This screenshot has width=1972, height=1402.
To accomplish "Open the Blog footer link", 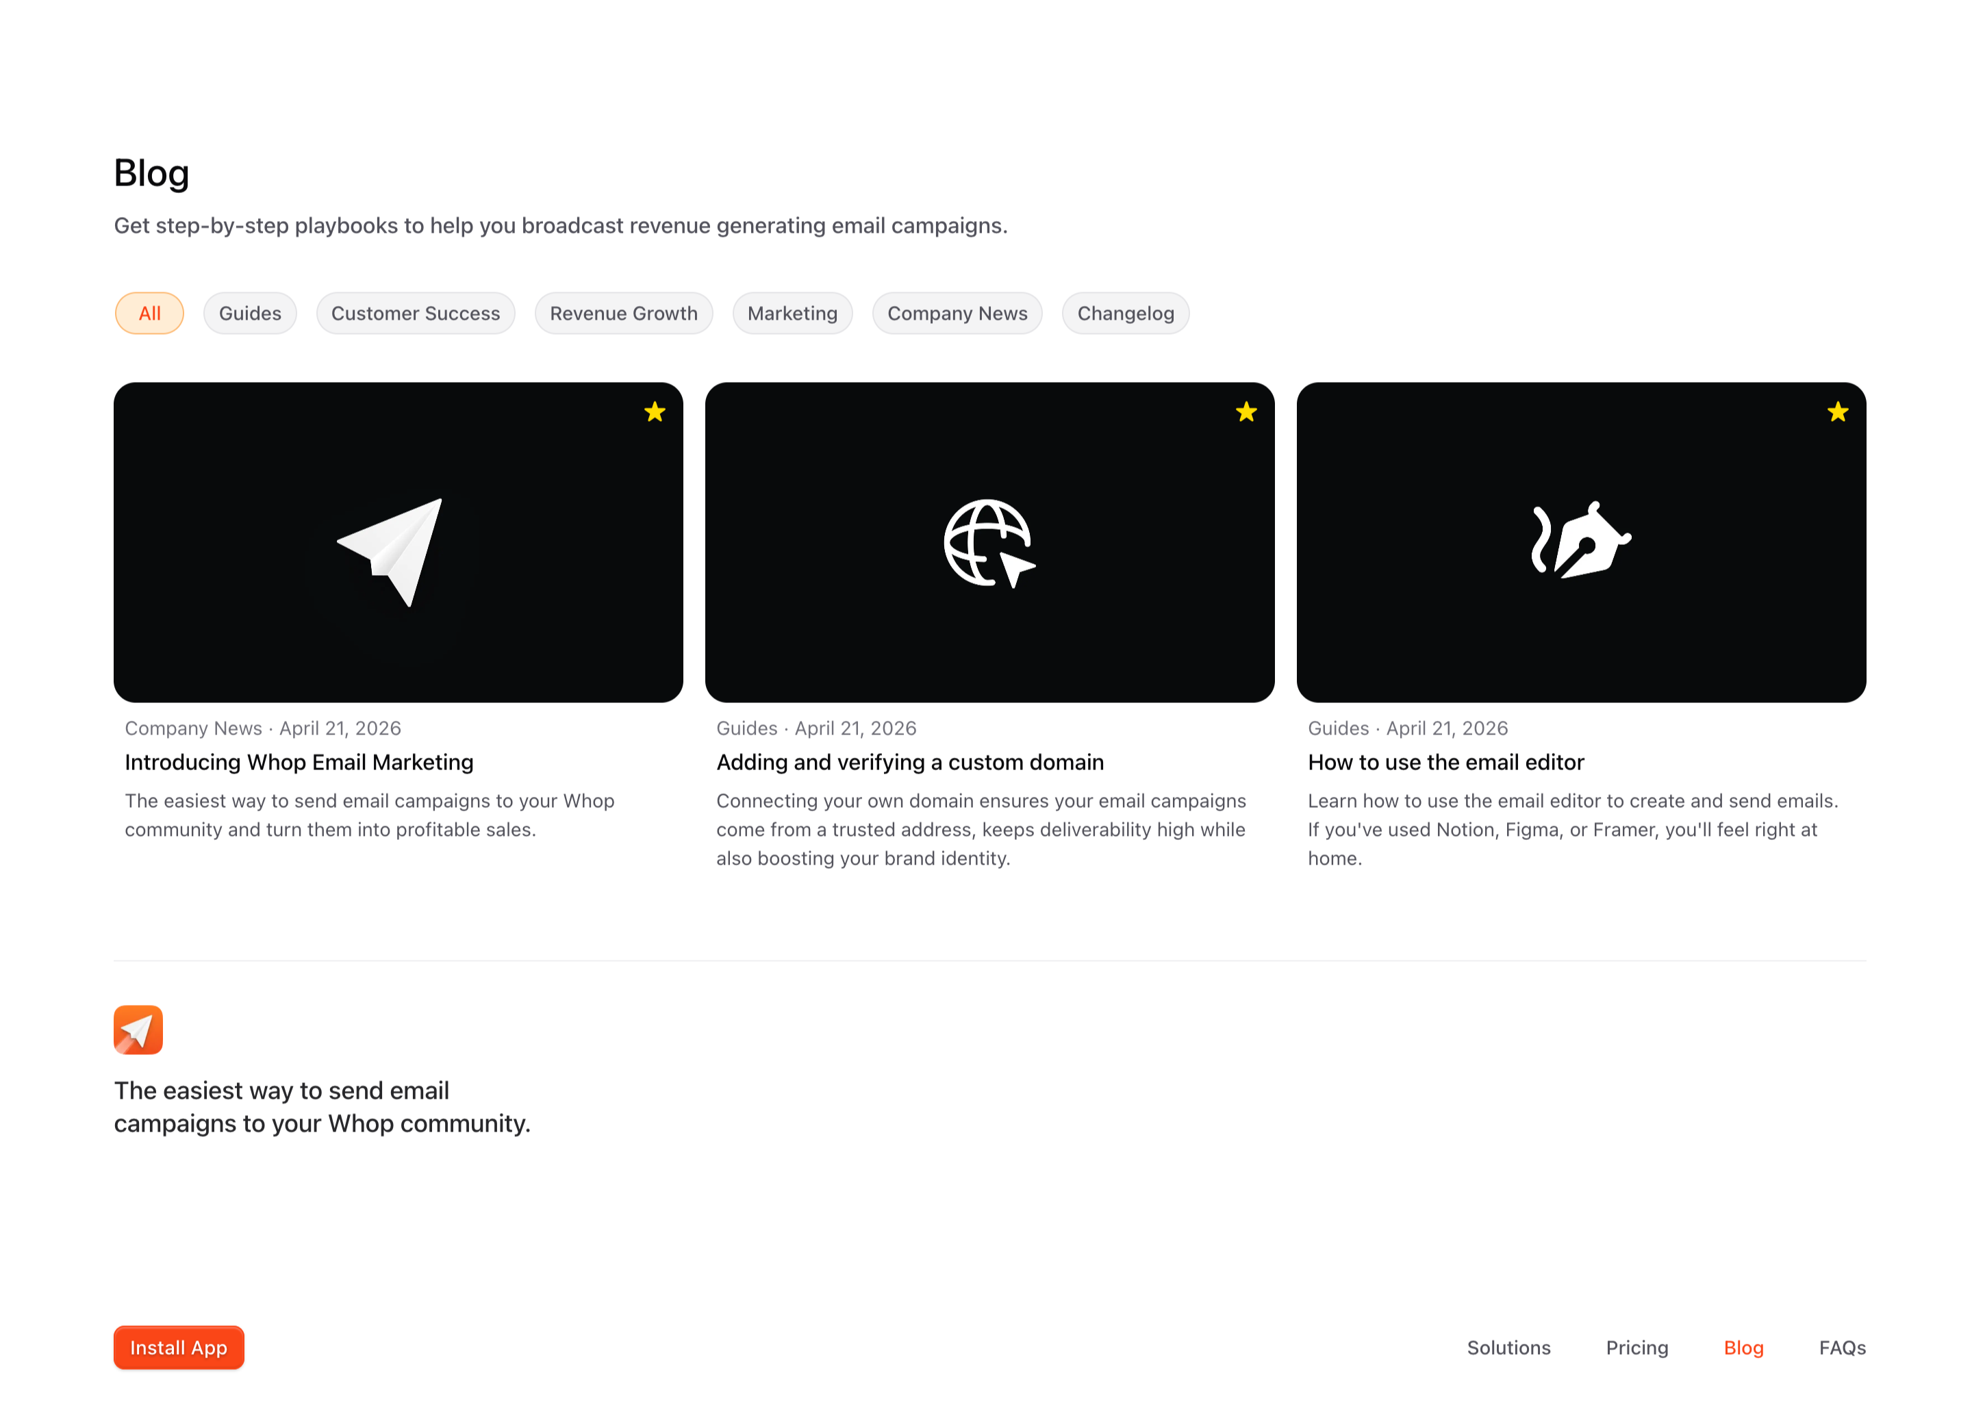I will pos(1743,1348).
